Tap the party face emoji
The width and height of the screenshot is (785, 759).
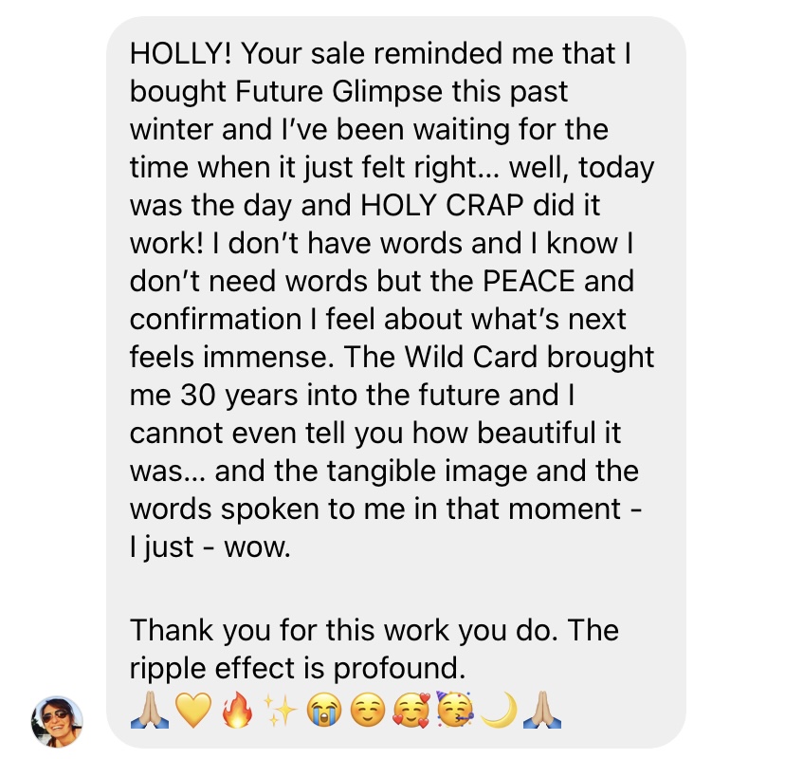click(454, 709)
